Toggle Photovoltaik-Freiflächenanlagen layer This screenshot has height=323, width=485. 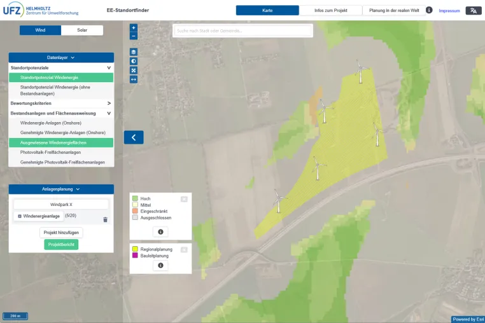coord(61,153)
